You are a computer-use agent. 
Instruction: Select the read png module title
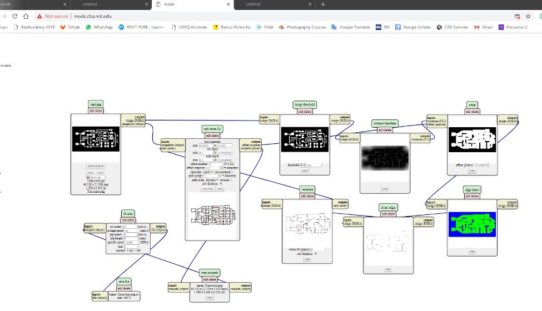96,104
